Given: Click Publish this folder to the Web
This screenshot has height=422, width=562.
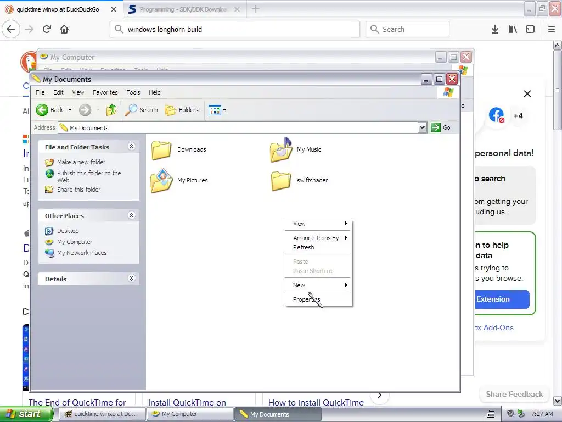Looking at the screenshot, I should [x=89, y=176].
